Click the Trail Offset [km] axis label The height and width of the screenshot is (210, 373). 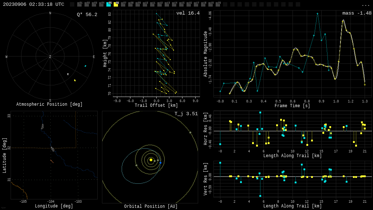tap(156, 105)
